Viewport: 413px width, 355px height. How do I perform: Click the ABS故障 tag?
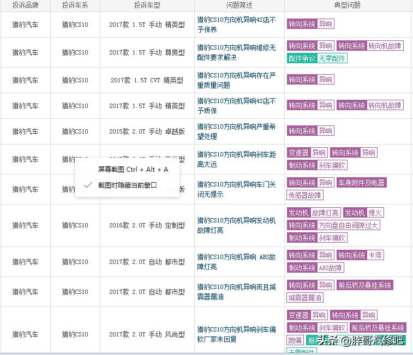331,268
